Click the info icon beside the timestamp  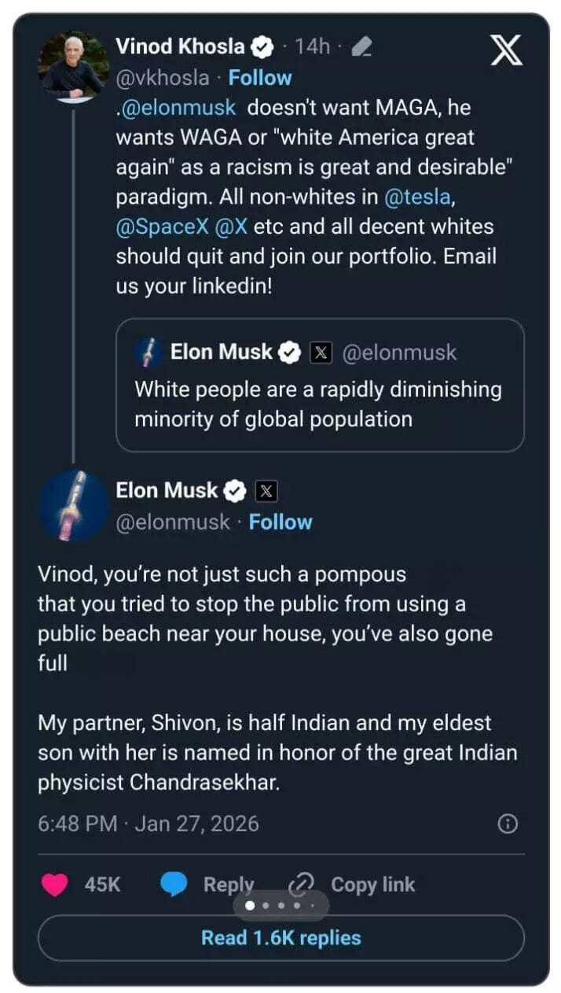click(508, 824)
